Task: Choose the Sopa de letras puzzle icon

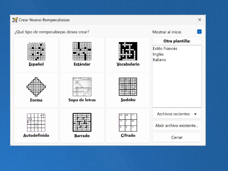Action: point(82,87)
